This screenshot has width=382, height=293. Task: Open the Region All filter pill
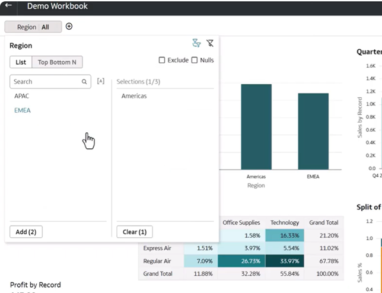33,27
